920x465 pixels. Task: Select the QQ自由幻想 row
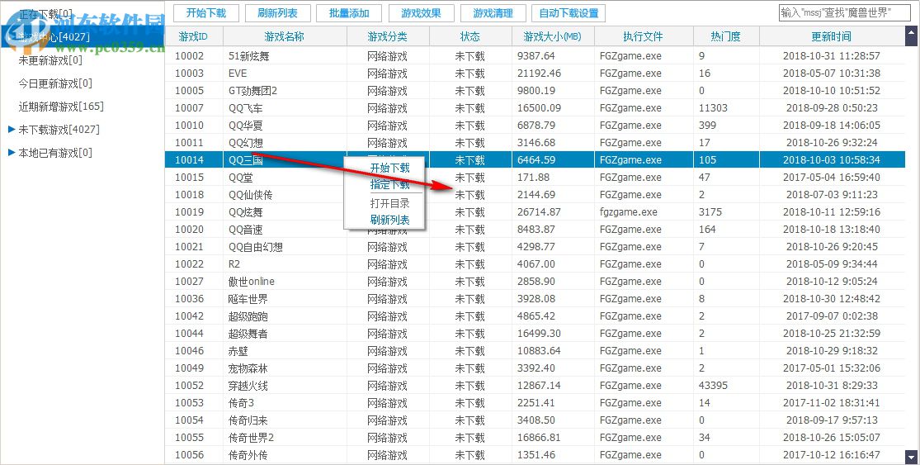point(535,247)
